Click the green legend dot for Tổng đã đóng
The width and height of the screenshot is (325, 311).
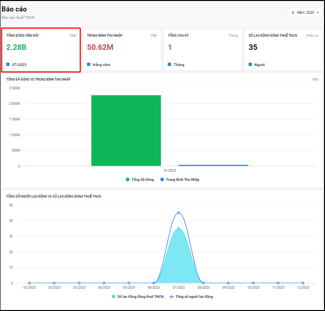click(x=127, y=180)
